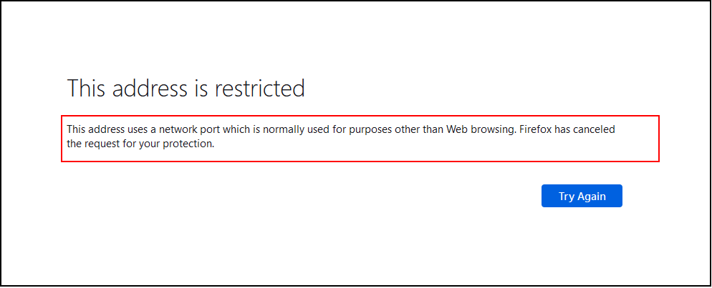Click the error description paragraph
The width and height of the screenshot is (712, 288).
[341, 137]
